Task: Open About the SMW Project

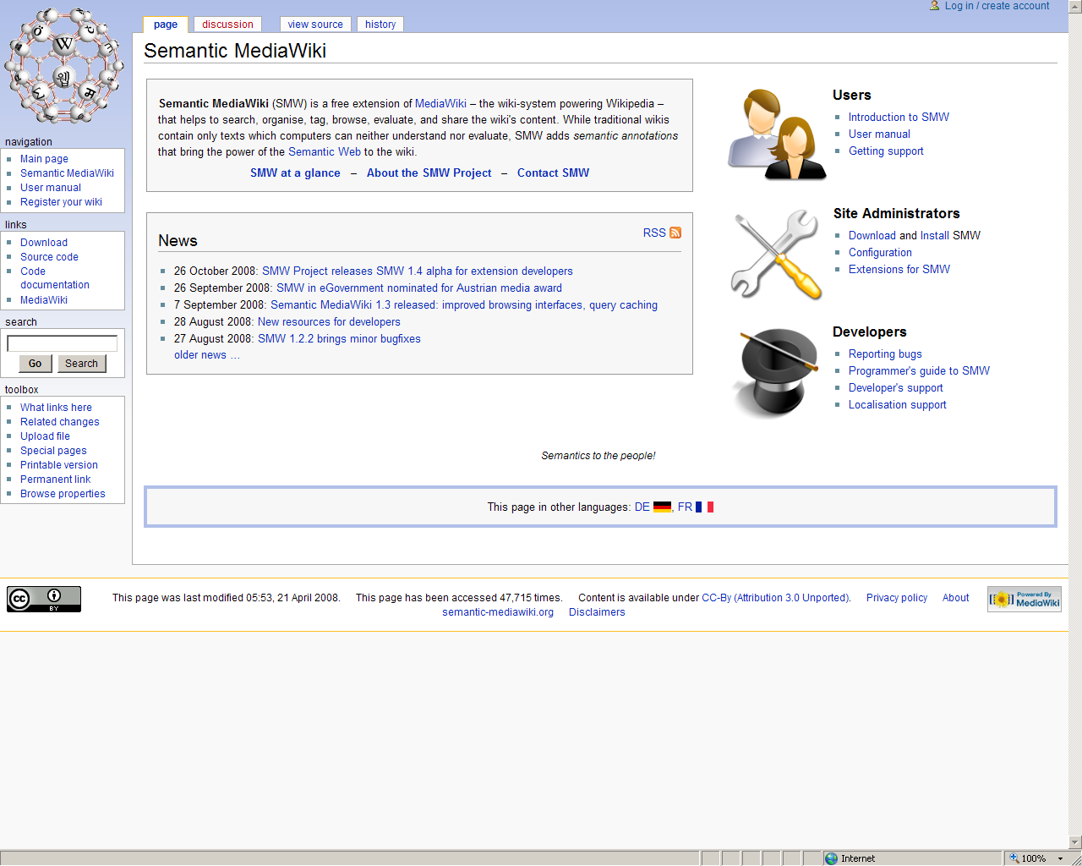Action: (429, 173)
